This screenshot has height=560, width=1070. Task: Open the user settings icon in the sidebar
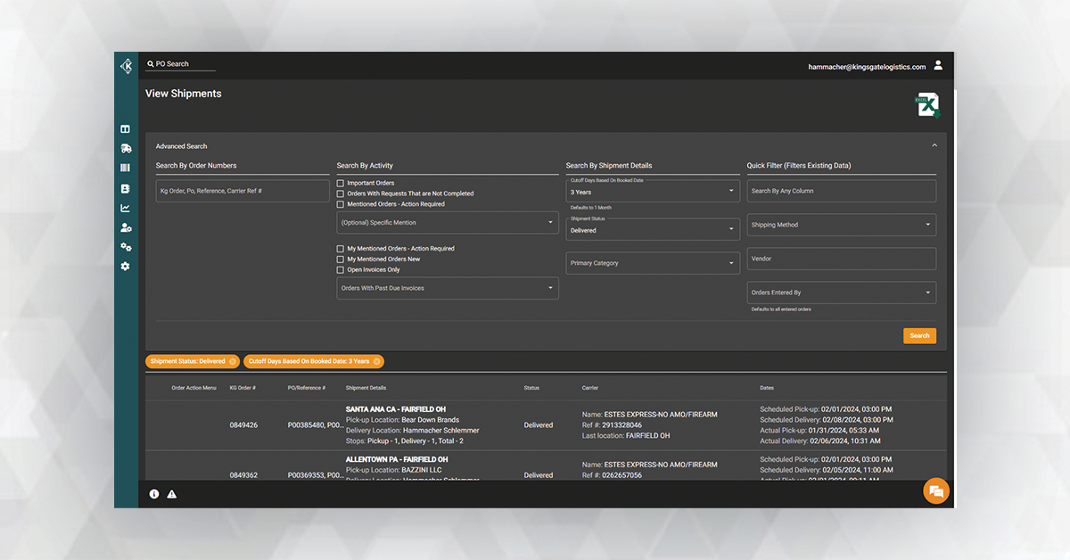(x=126, y=228)
